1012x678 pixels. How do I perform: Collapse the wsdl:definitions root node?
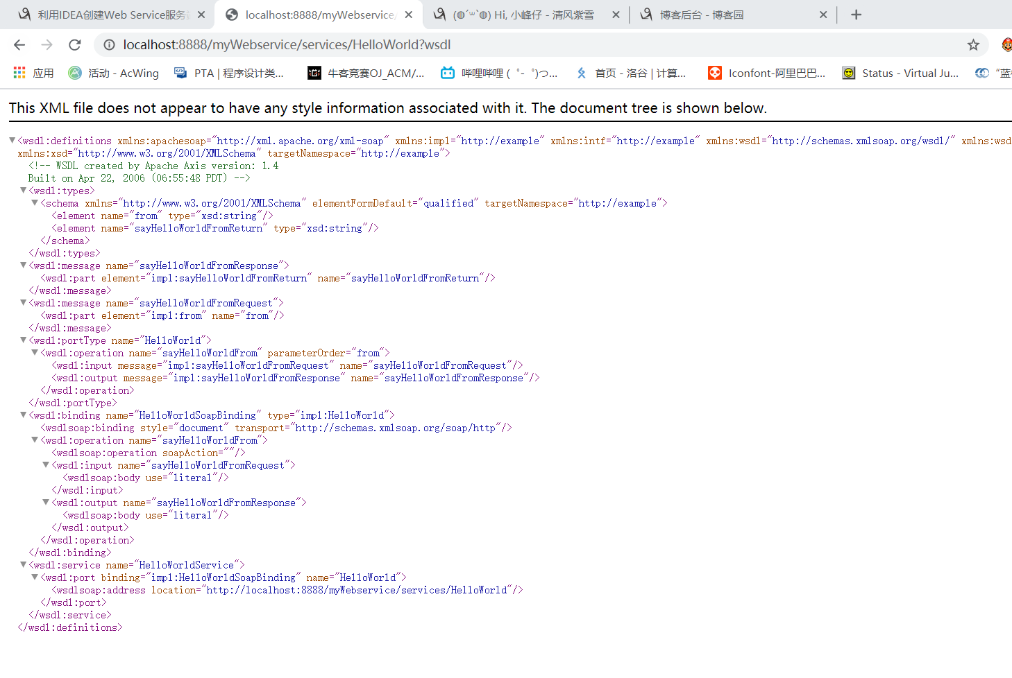[x=12, y=140]
